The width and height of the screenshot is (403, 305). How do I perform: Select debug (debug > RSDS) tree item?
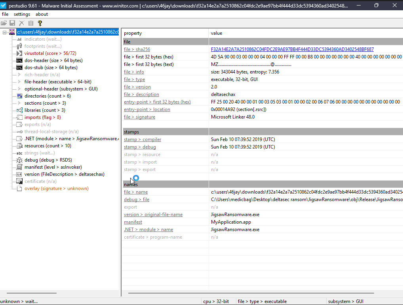48,160
